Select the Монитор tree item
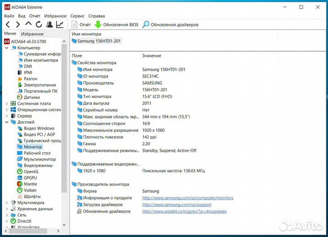This screenshot has height=237, width=328. [30, 147]
